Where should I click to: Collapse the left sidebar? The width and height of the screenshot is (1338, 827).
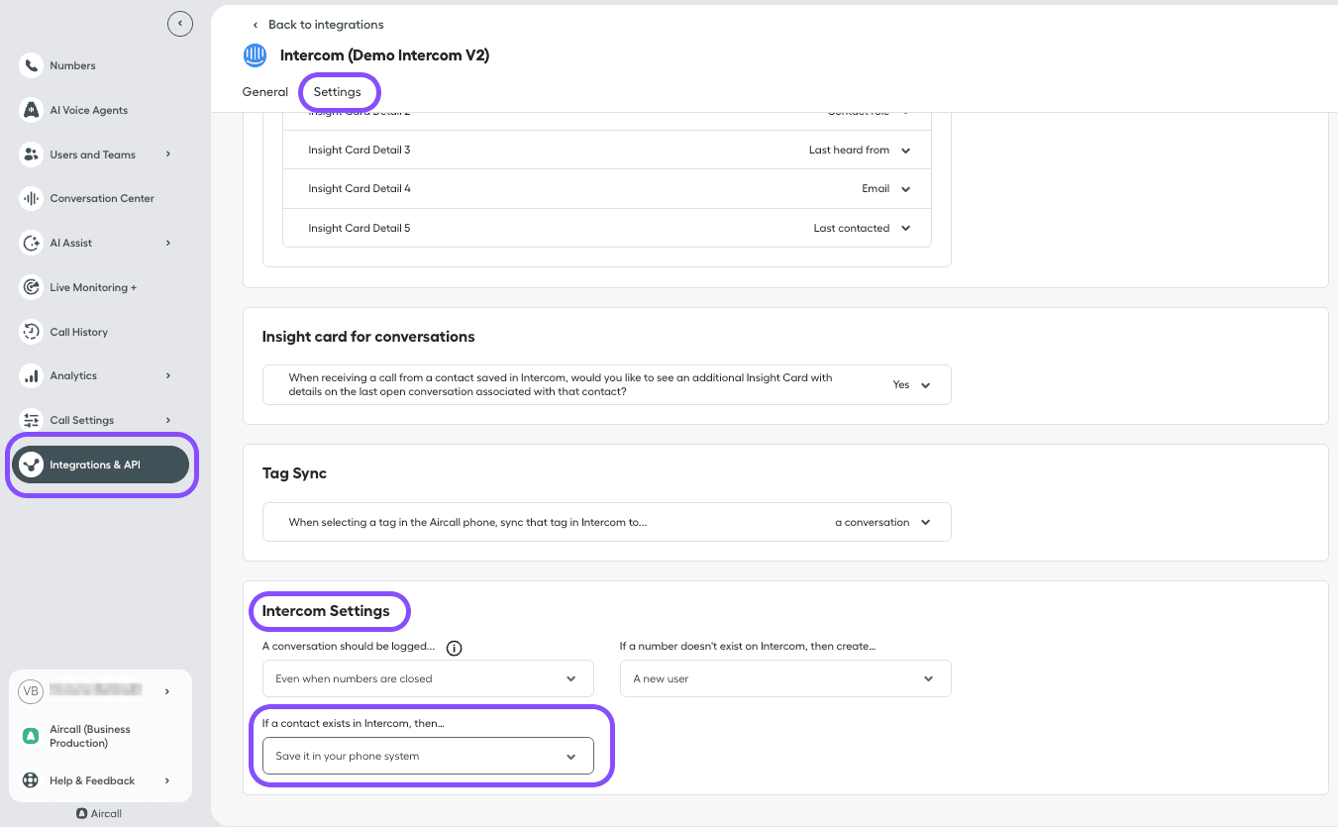180,23
